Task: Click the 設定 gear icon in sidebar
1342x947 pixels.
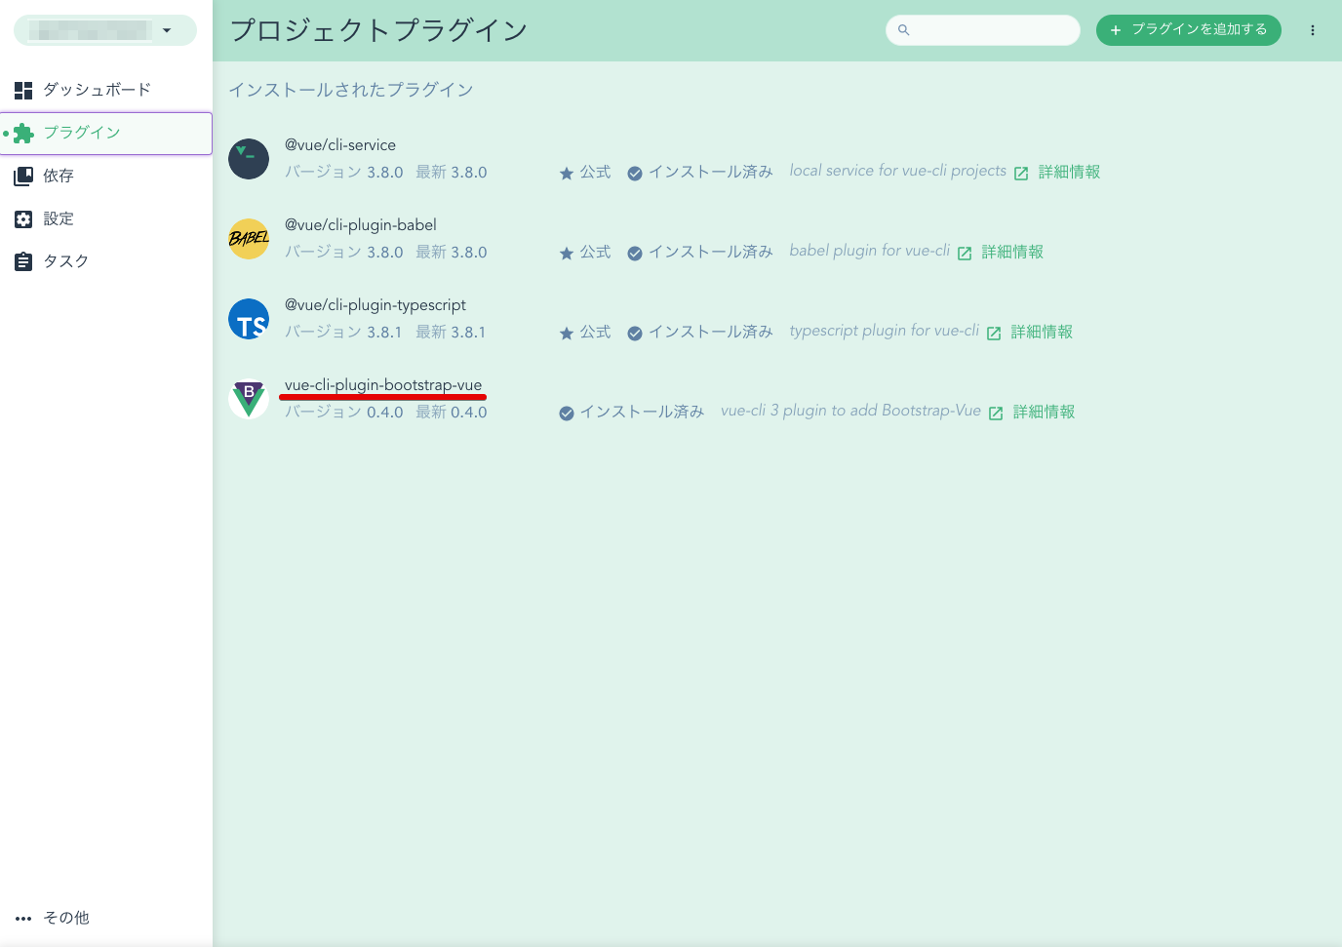Action: click(23, 219)
